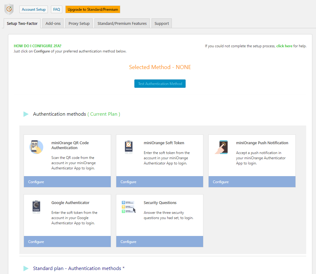Screen dimensions: 316x274
Task: Click 'Standard plan - Authentication methods' heading
Action: tap(79, 268)
